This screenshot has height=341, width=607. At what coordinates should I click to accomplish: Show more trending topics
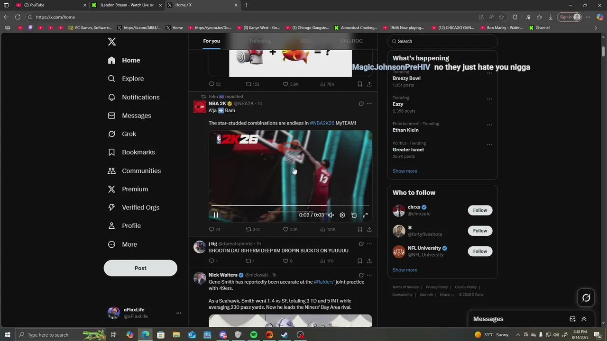pyautogui.click(x=405, y=171)
